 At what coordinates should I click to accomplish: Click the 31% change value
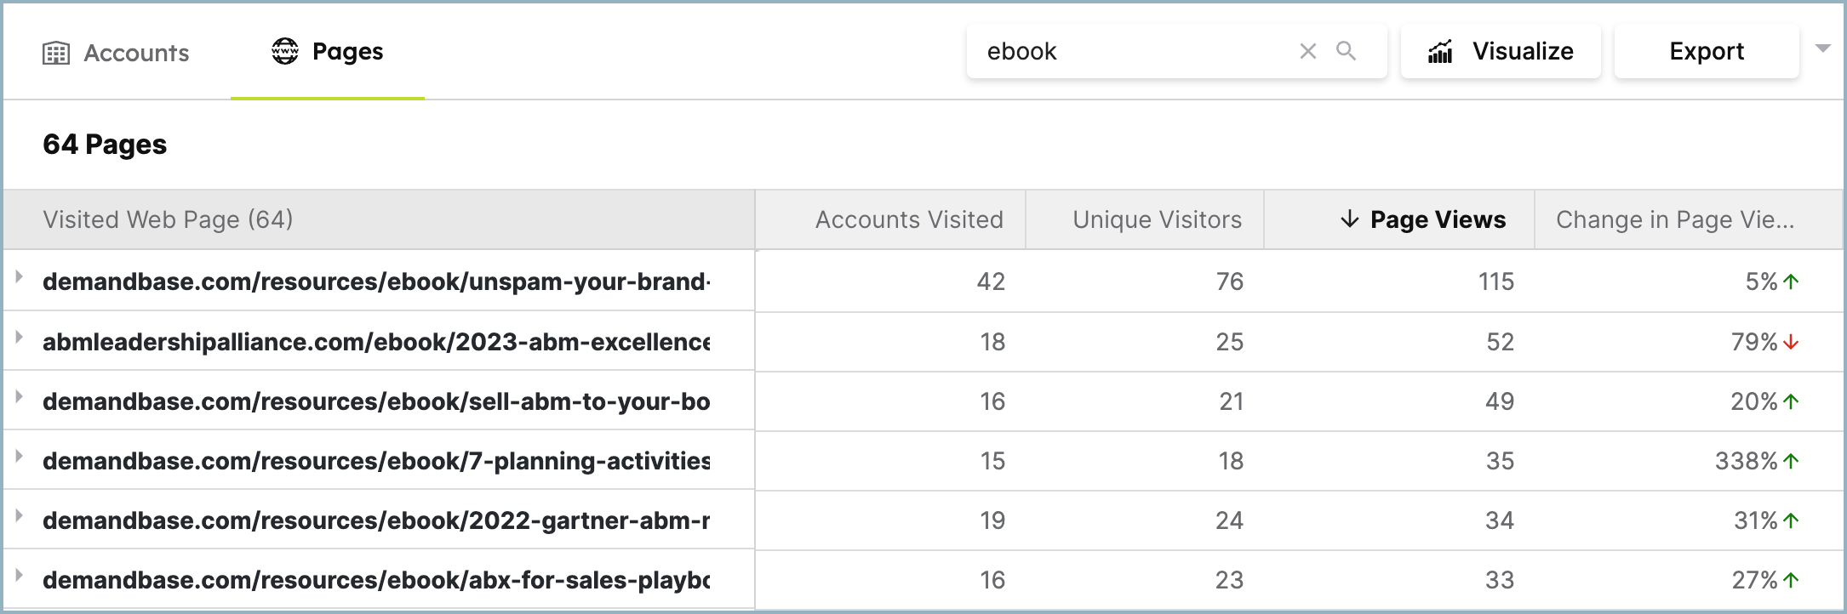click(1756, 520)
